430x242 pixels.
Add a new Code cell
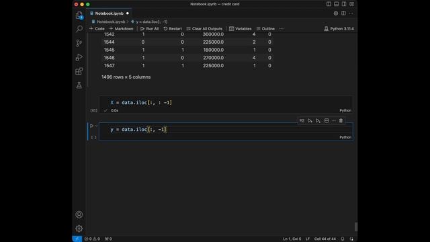(x=97, y=28)
